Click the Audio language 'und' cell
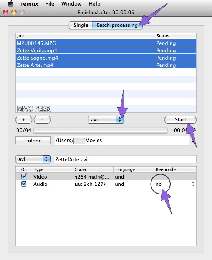 click(x=119, y=184)
